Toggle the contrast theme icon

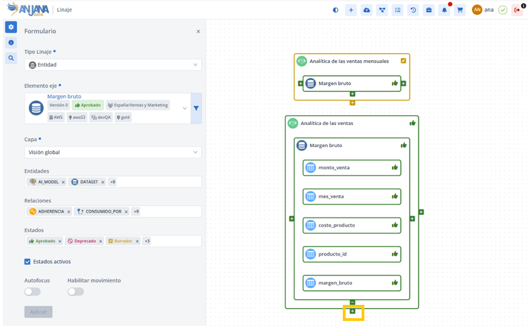coord(336,10)
